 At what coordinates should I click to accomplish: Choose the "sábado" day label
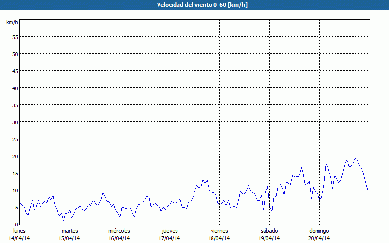(269, 231)
